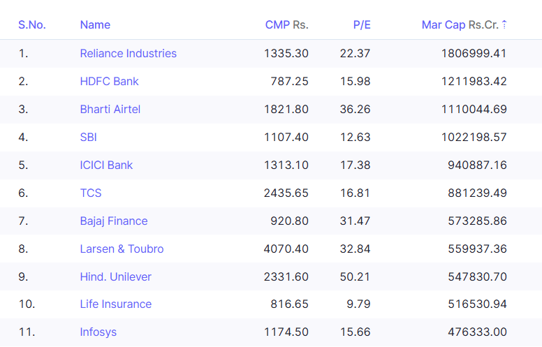The height and width of the screenshot is (347, 542).
Task: Sort by Mar Cap Rs.Cr. header
Action: 460,25
